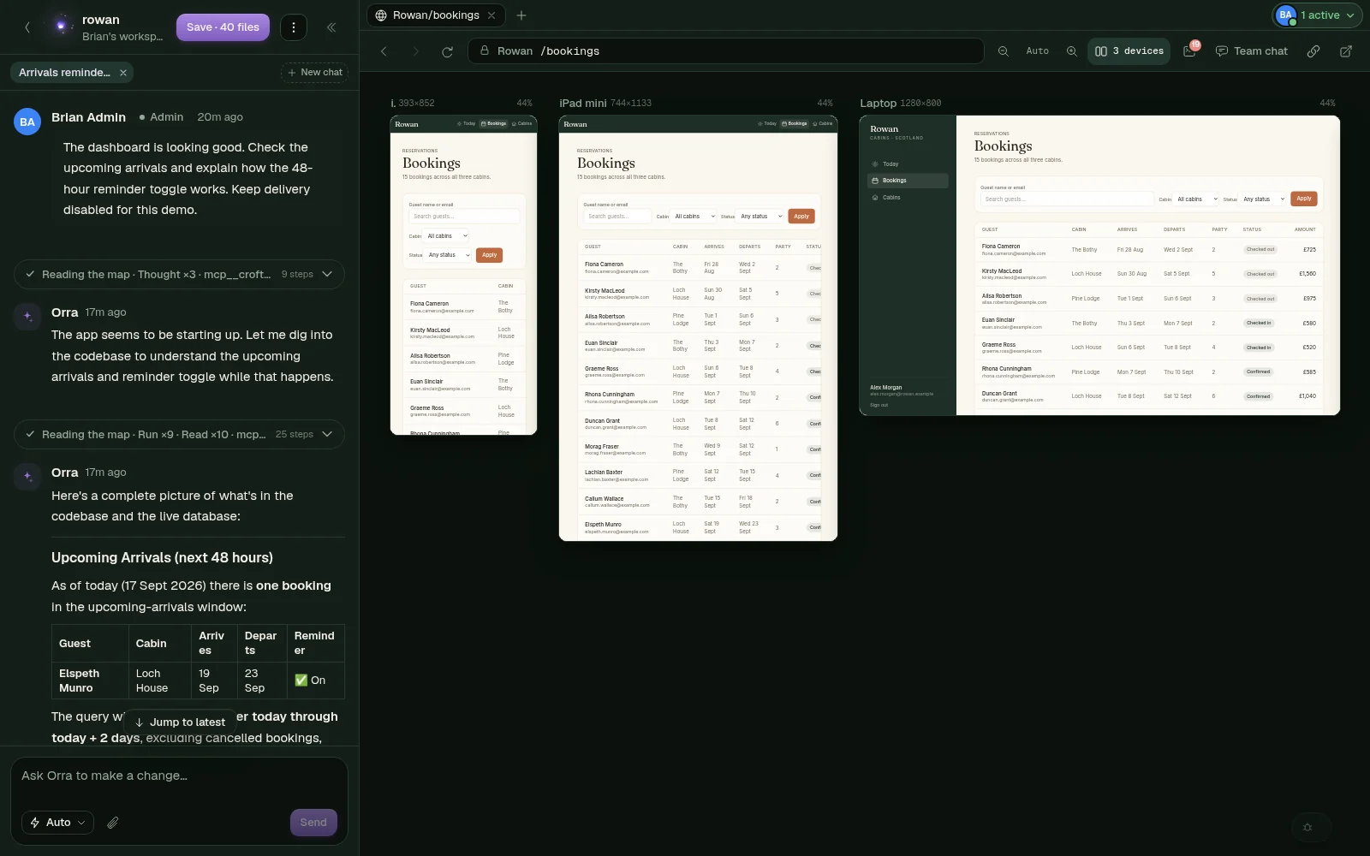Expand the 9 steps thinking summary
The width and height of the screenshot is (1370, 856).
[179, 275]
